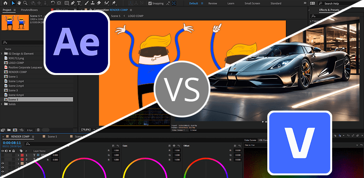Go to the Home screen icon
This screenshot has width=364, height=178.
pyautogui.click(x=5, y=3)
